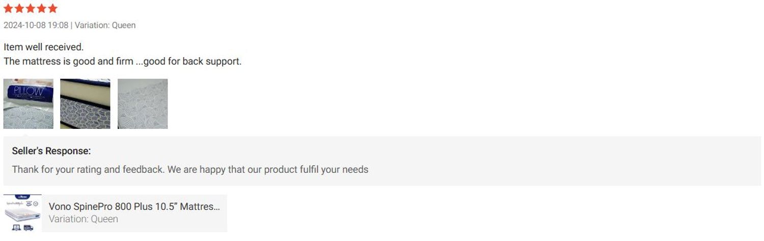Click the truck icon in the product image
This screenshot has width=764, height=241.
click(x=29, y=228)
